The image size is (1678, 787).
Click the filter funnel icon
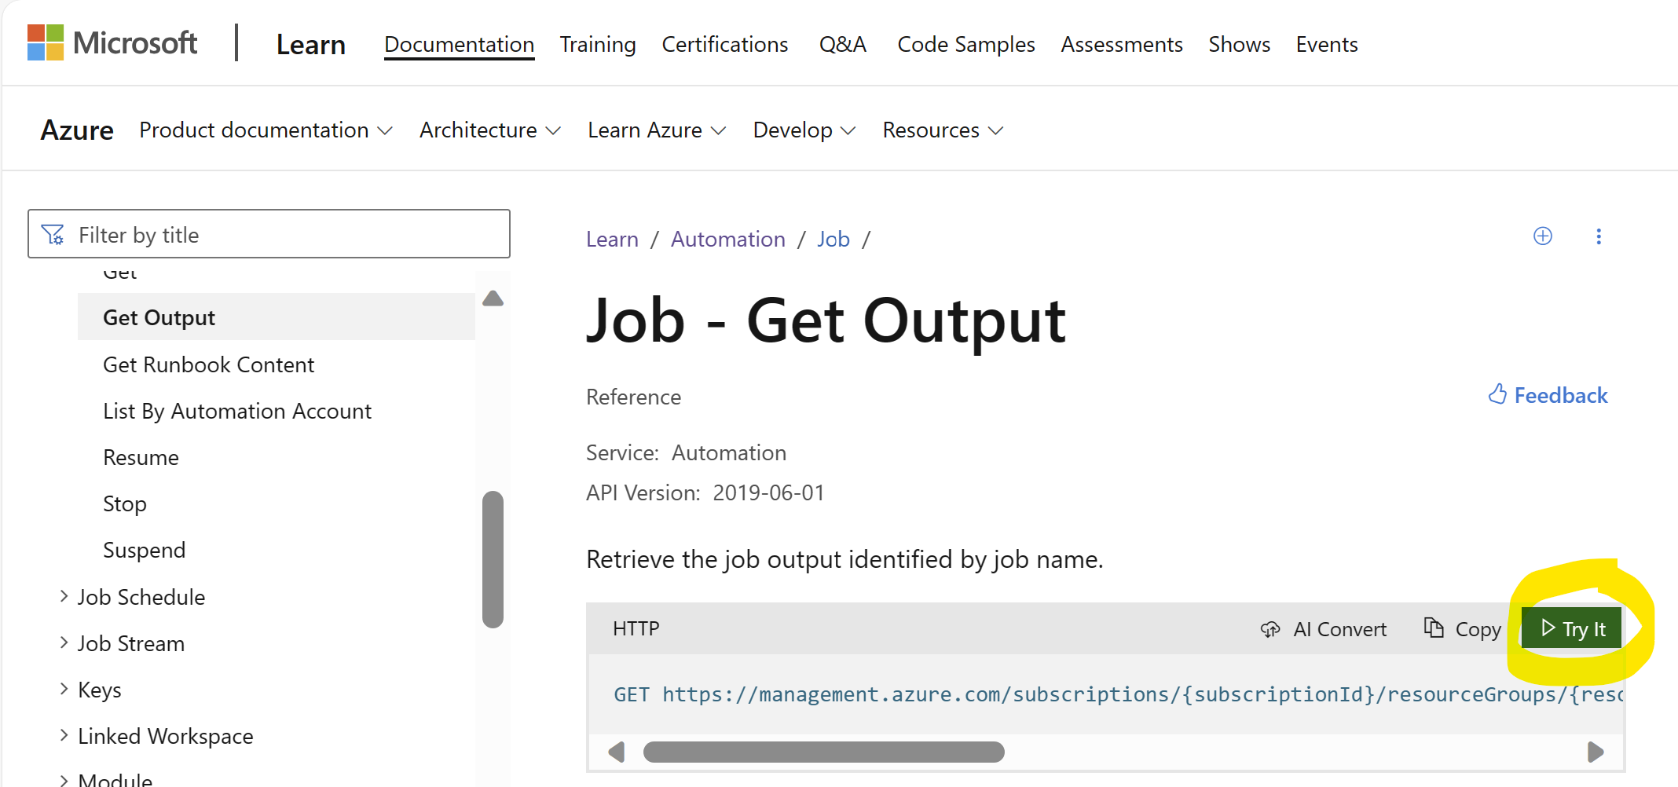tap(53, 234)
